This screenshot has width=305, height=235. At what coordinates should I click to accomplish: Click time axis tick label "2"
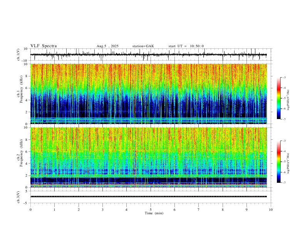[79, 210]
